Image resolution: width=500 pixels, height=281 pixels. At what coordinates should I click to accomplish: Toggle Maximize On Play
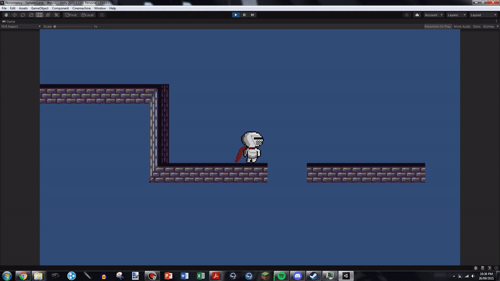coord(437,26)
